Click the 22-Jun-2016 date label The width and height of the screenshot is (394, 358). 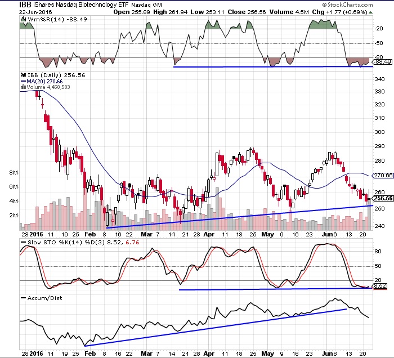click(x=35, y=12)
